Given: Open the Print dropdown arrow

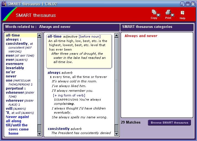Looking at the screenshot, I should (173, 15).
